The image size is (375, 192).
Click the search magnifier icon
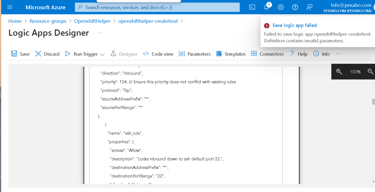(80, 7)
